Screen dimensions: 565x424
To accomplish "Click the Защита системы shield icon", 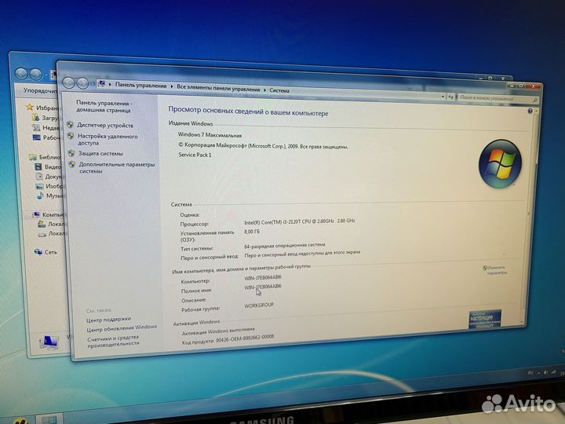I will point(71,153).
